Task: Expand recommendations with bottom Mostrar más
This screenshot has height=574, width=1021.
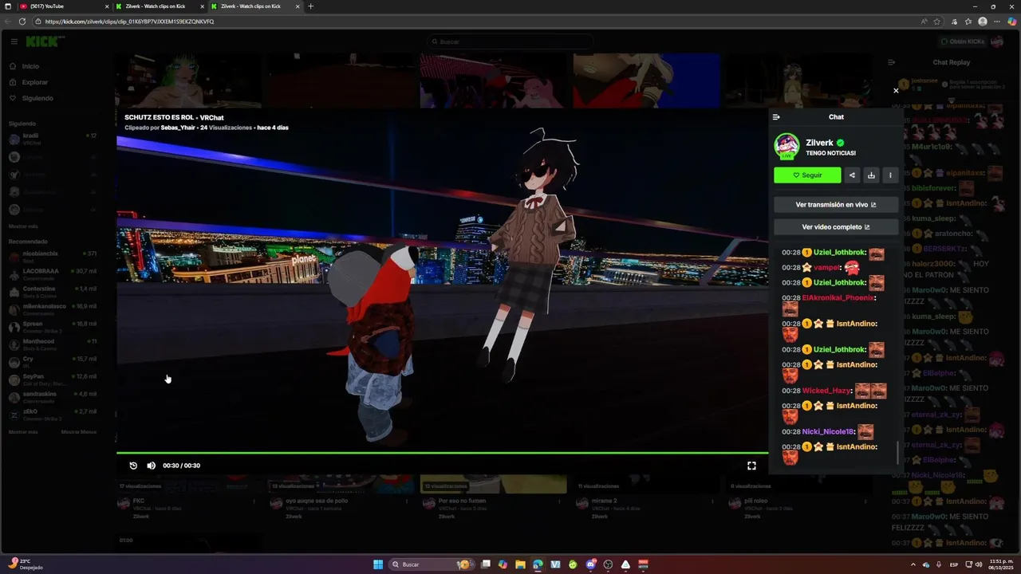Action: coord(23,432)
